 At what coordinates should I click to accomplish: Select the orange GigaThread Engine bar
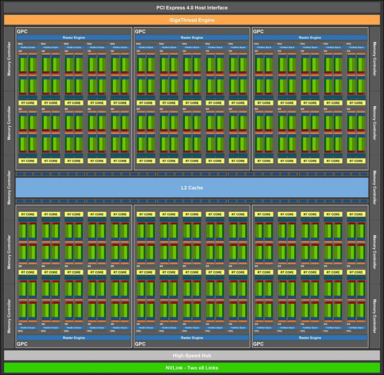[x=192, y=20]
